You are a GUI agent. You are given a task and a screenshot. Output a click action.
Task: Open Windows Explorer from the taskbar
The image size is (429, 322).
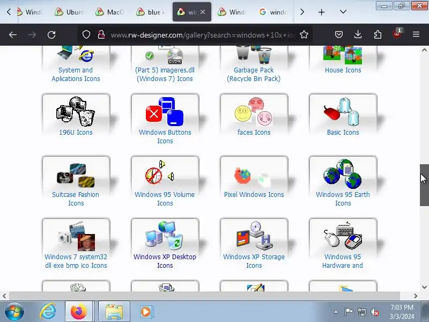coord(114,312)
